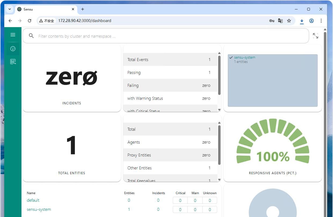
Task: Click the search magnifier icon
Action: click(31, 36)
